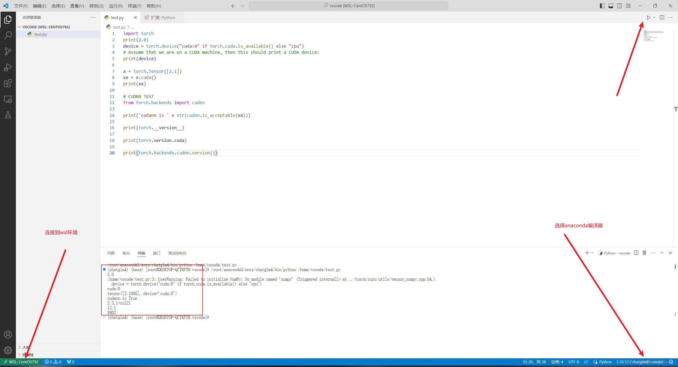Open the 帮助(H) menu
Image resolution: width=678 pixels, height=367 pixels.
(x=154, y=6)
